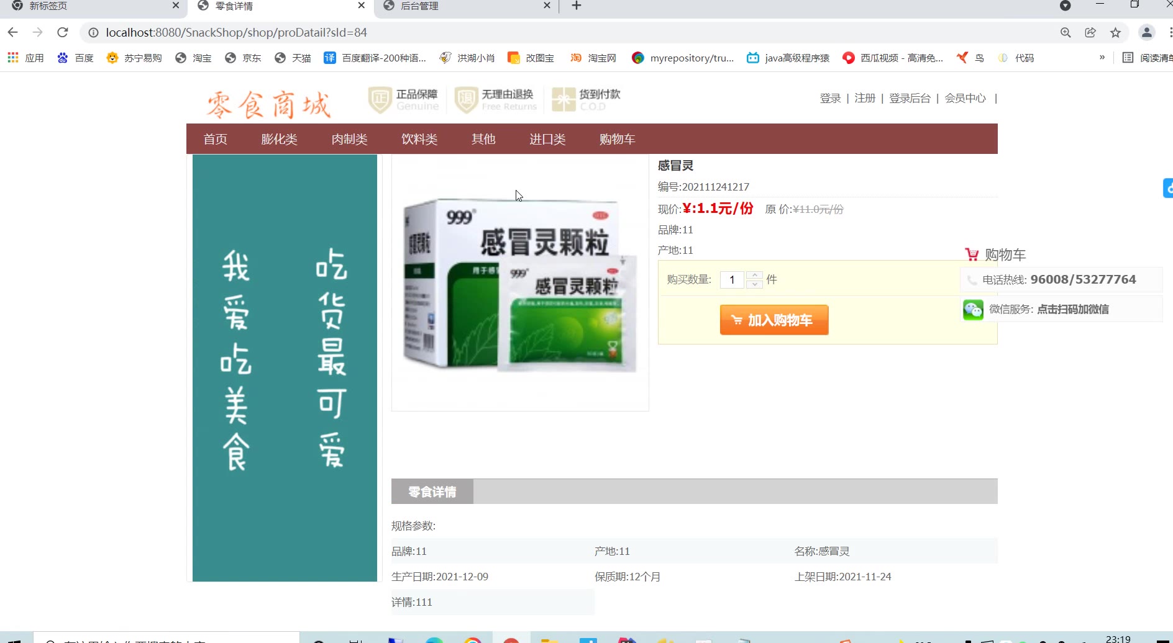Viewport: 1173px width, 643px height.
Task: Open the 天猫 bookmark
Action: (293, 58)
